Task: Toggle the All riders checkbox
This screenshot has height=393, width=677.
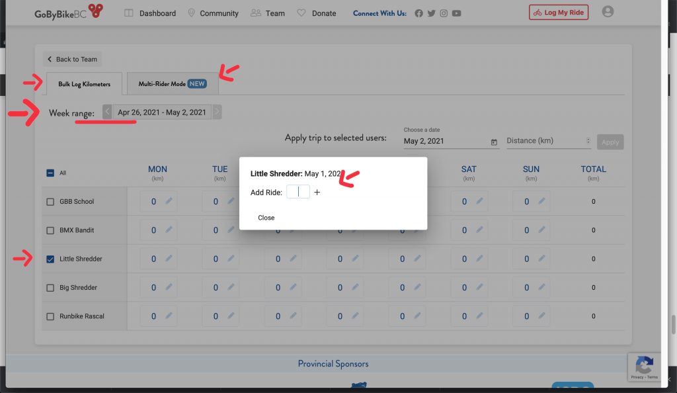Action: click(x=50, y=173)
